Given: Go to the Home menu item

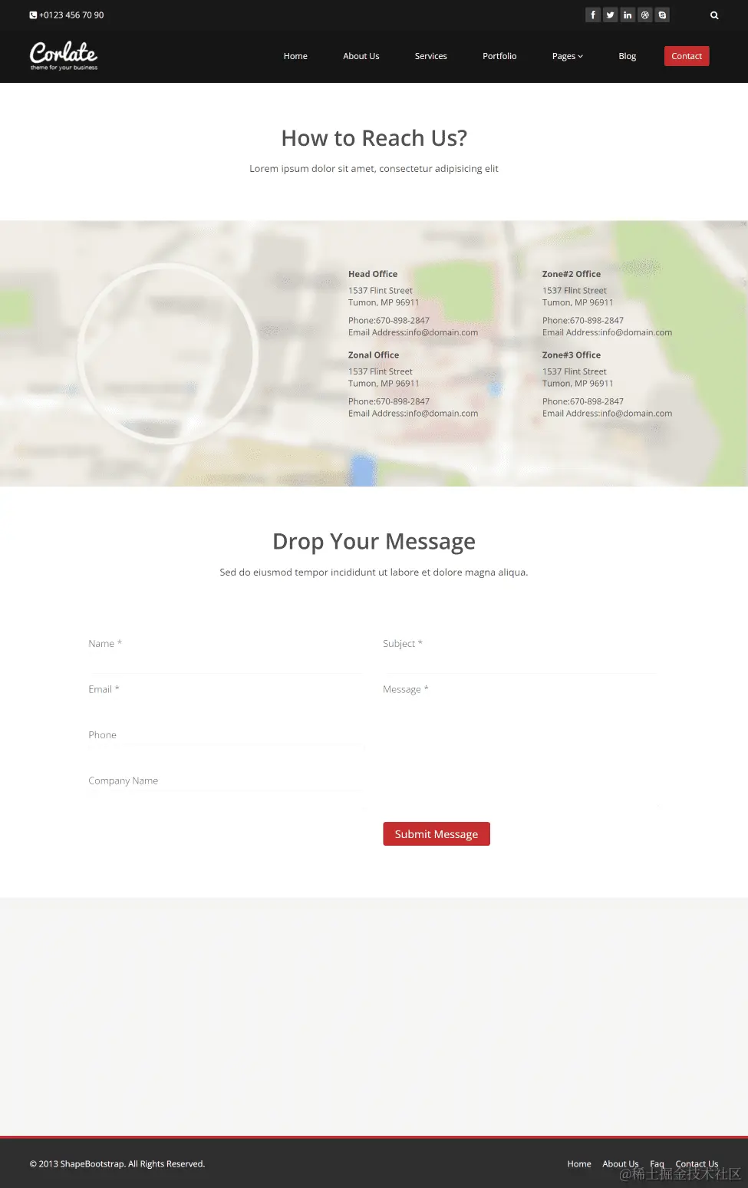Looking at the screenshot, I should click(x=295, y=56).
